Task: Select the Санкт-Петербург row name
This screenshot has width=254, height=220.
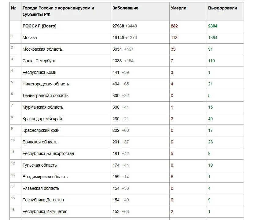Action: 39,61
